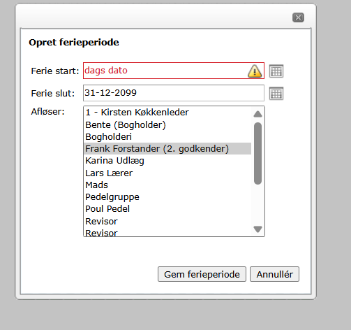Focus the Ferie start date field

point(174,71)
